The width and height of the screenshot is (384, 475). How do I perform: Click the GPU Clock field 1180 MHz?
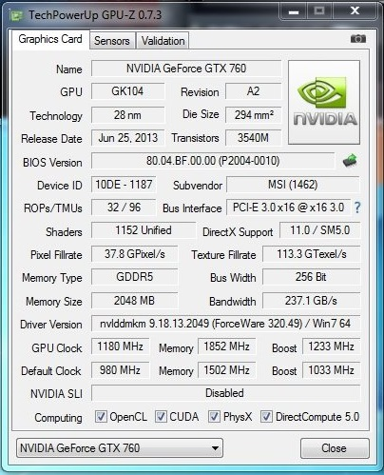point(120,346)
